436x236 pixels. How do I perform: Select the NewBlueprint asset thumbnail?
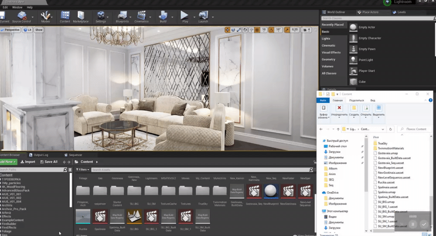coord(271,191)
